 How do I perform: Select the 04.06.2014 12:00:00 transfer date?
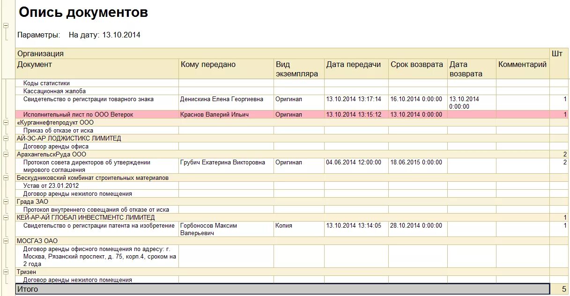[x=356, y=166]
